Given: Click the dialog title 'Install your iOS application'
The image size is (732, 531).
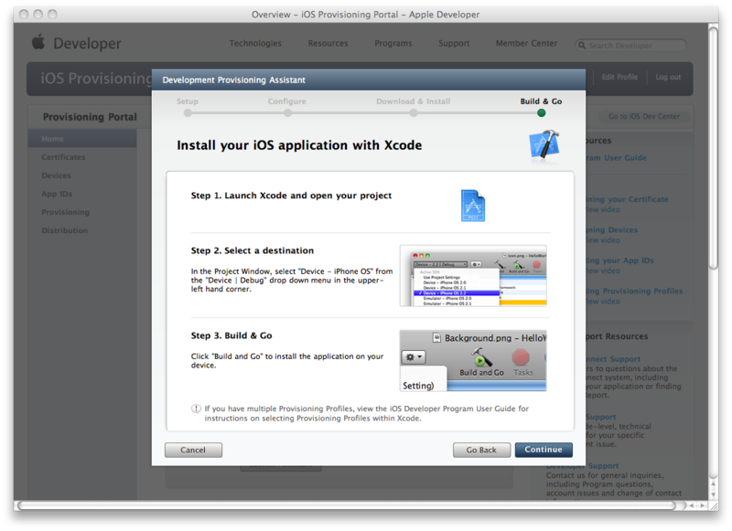Looking at the screenshot, I should (299, 145).
